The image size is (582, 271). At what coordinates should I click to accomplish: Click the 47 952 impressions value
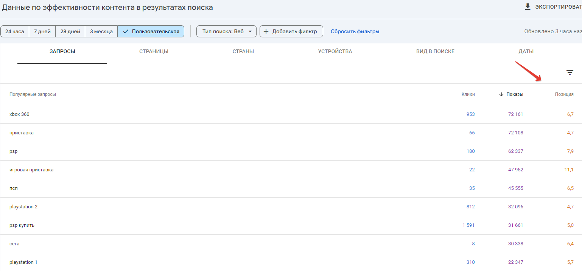[x=515, y=170]
